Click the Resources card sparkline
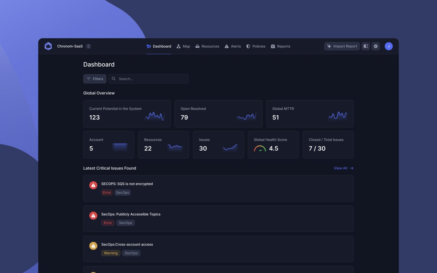 click(x=175, y=147)
